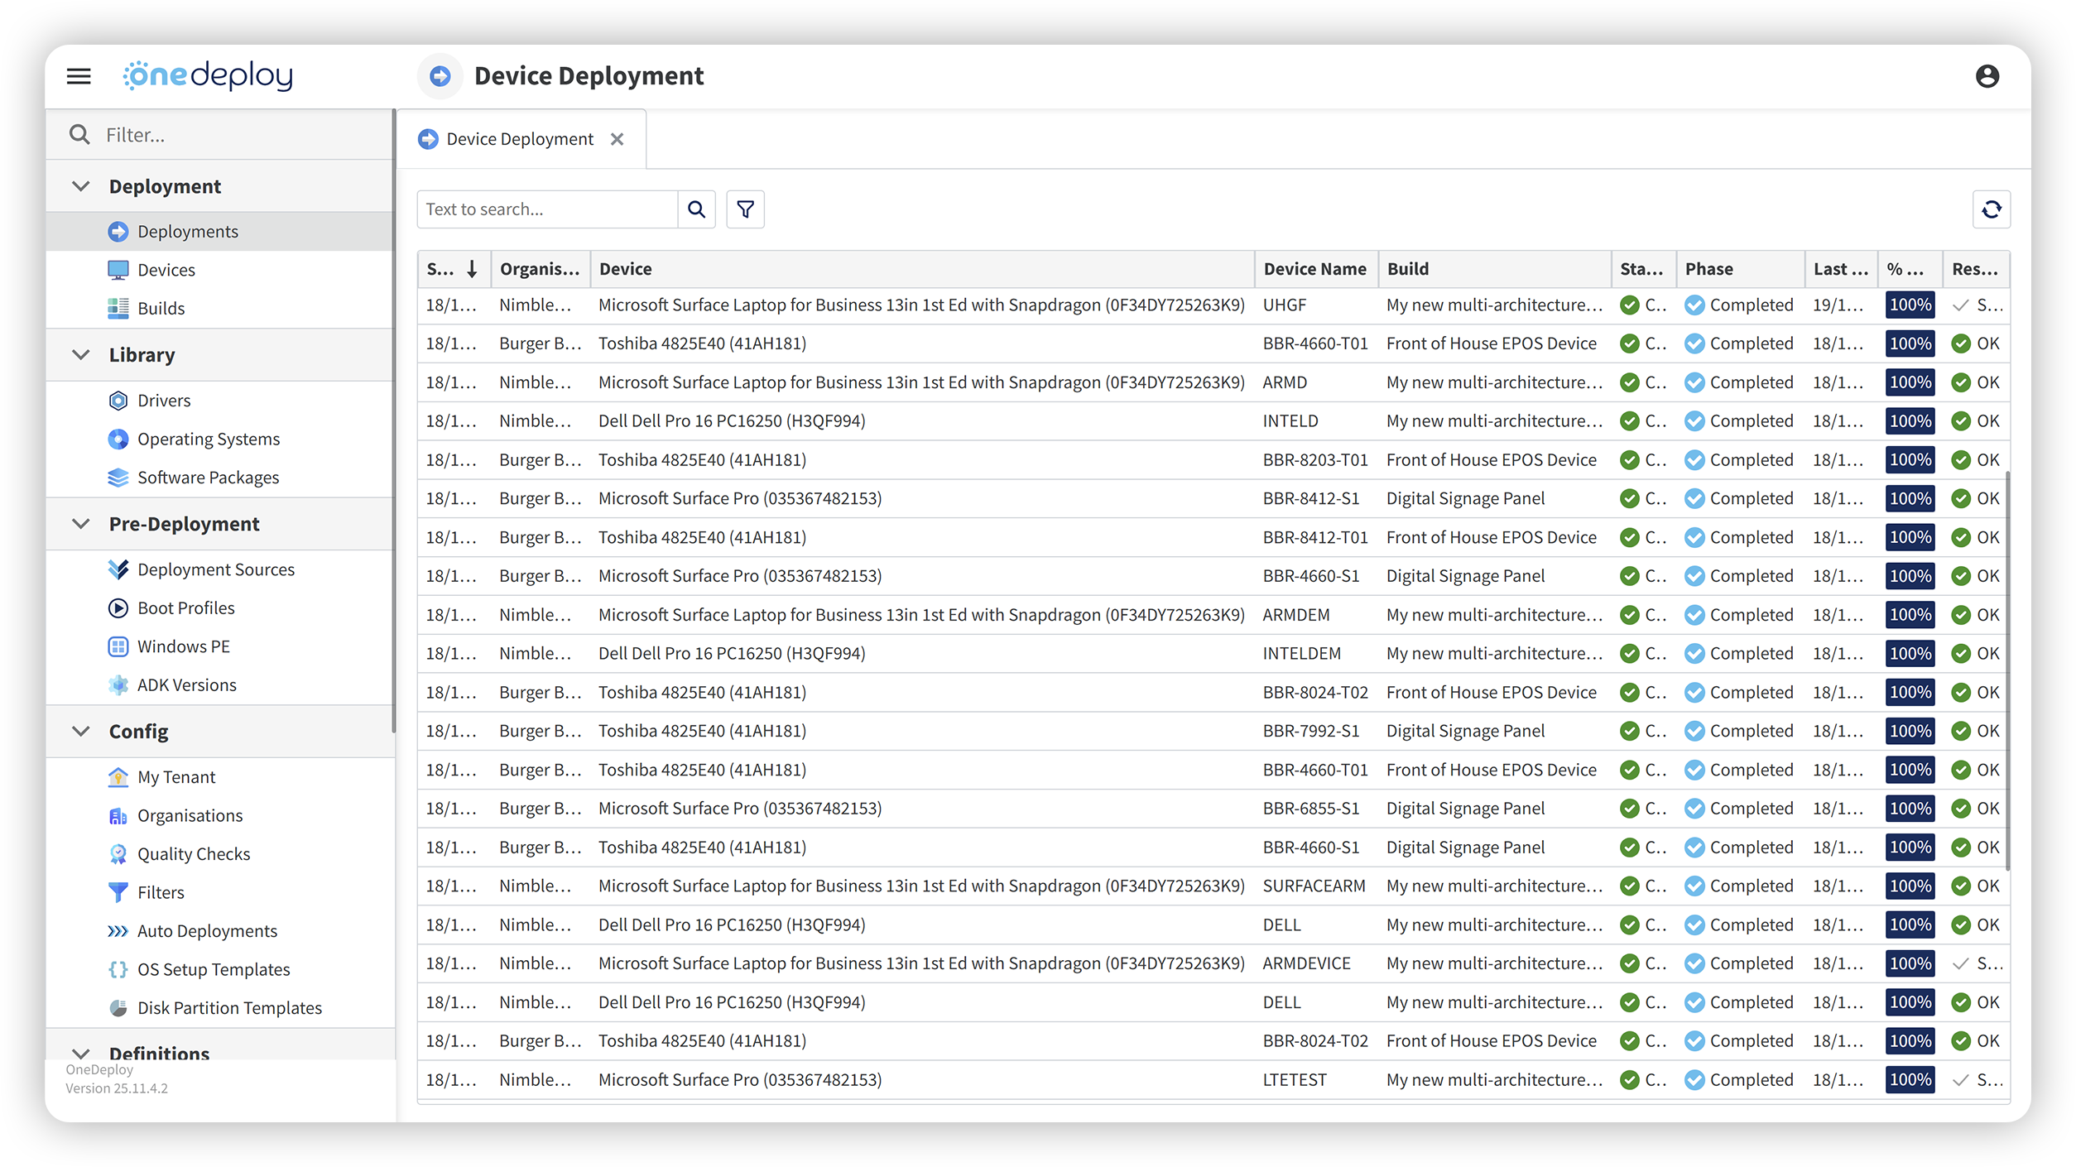
Task: Go to Operating Systems library
Action: click(208, 439)
